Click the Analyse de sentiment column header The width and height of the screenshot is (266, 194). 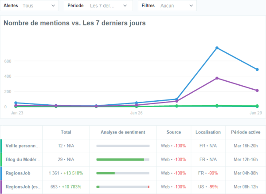point(123,132)
